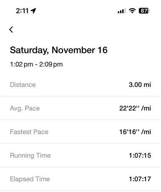Select the Fastest Pace row
This screenshot has width=161, height=192.
(x=80, y=132)
